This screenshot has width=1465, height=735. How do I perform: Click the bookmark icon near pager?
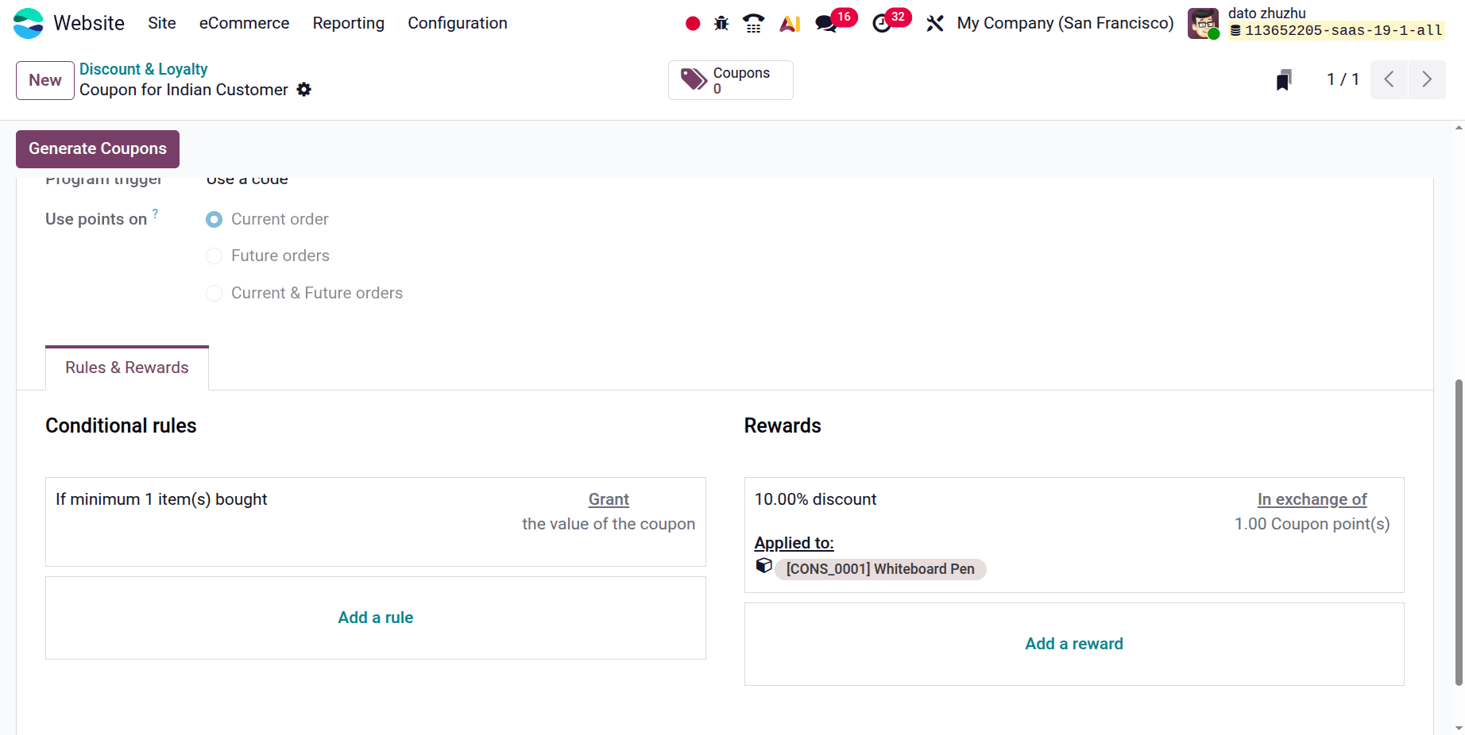[1284, 79]
